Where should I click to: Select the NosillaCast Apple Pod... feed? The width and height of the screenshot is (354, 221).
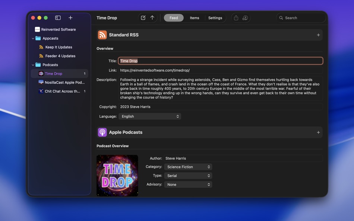click(x=59, y=82)
